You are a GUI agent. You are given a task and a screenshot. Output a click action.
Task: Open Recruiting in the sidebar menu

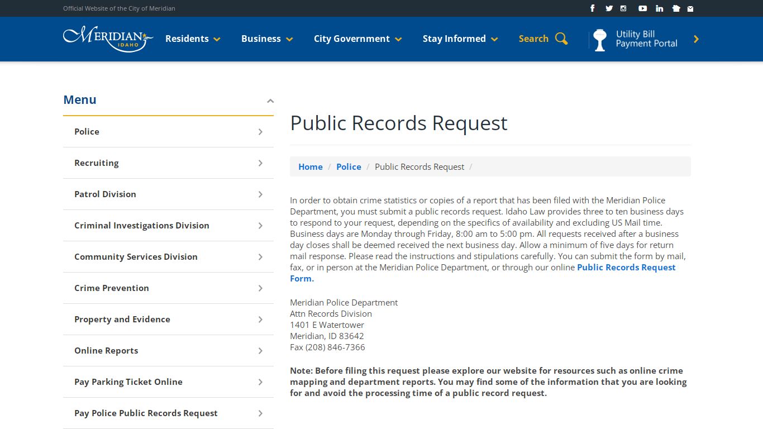click(x=168, y=163)
